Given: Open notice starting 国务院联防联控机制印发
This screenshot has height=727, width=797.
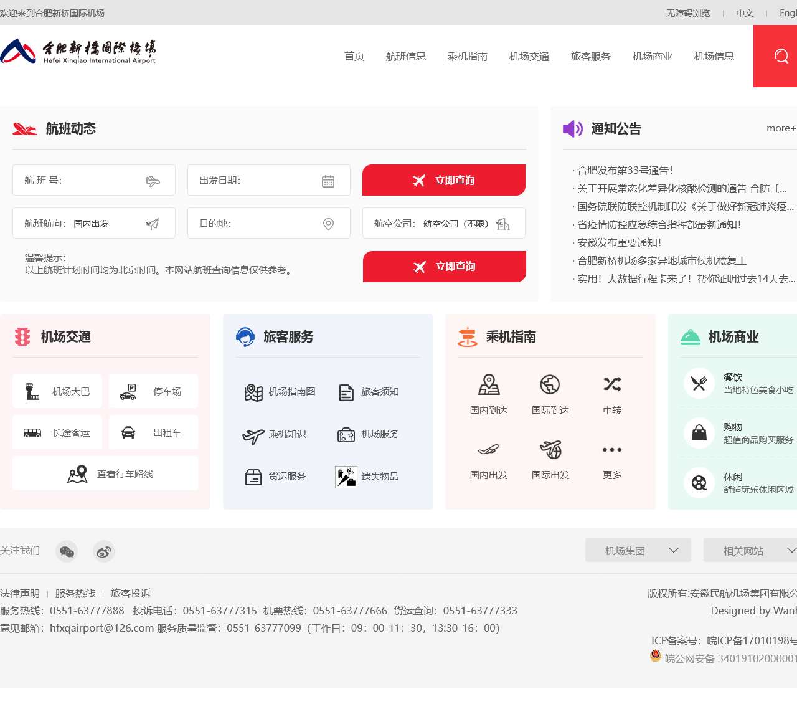Looking at the screenshot, I should (683, 206).
